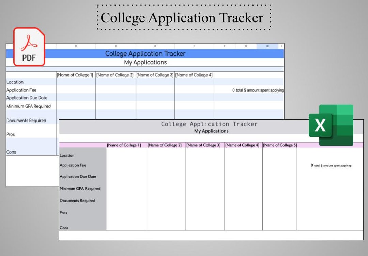
Task: Click the total $ amount spent applying text
Action: [x=331, y=165]
